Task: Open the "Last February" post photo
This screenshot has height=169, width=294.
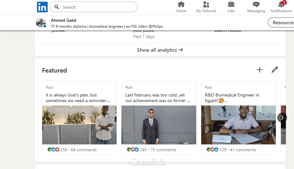Action: pyautogui.click(x=159, y=125)
